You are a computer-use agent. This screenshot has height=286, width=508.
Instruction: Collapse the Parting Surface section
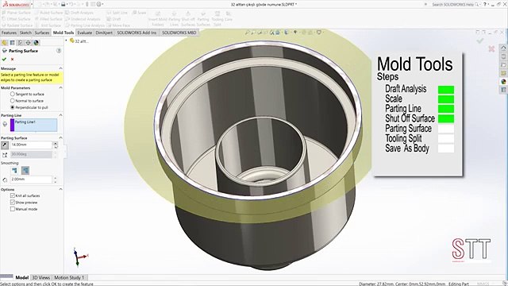(x=60, y=137)
